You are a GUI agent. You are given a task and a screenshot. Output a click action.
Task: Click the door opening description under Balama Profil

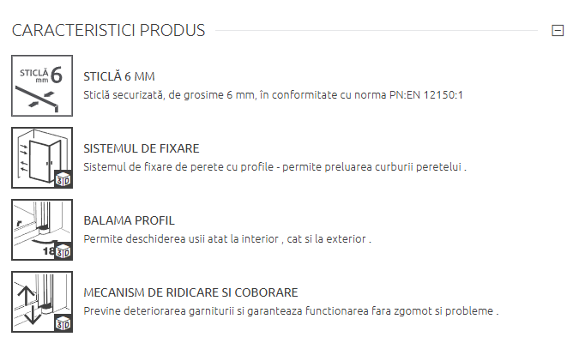point(227,238)
